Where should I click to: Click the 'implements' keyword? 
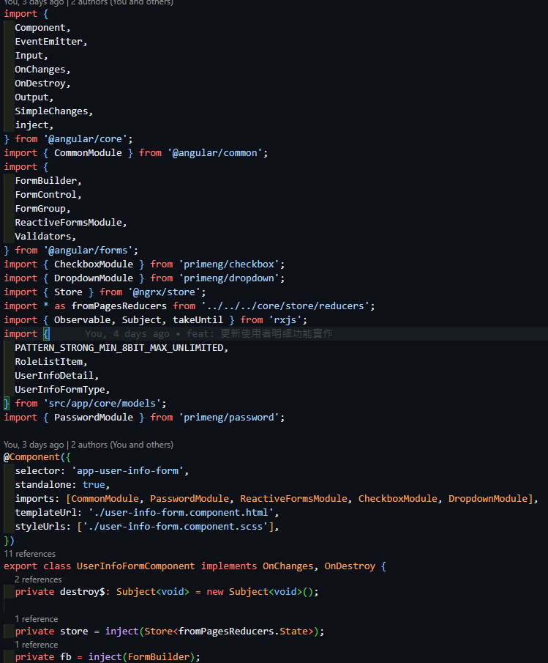point(229,566)
